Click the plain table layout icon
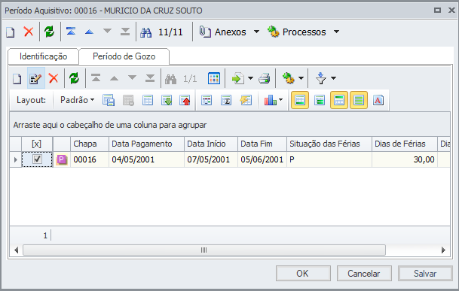 coord(148,100)
